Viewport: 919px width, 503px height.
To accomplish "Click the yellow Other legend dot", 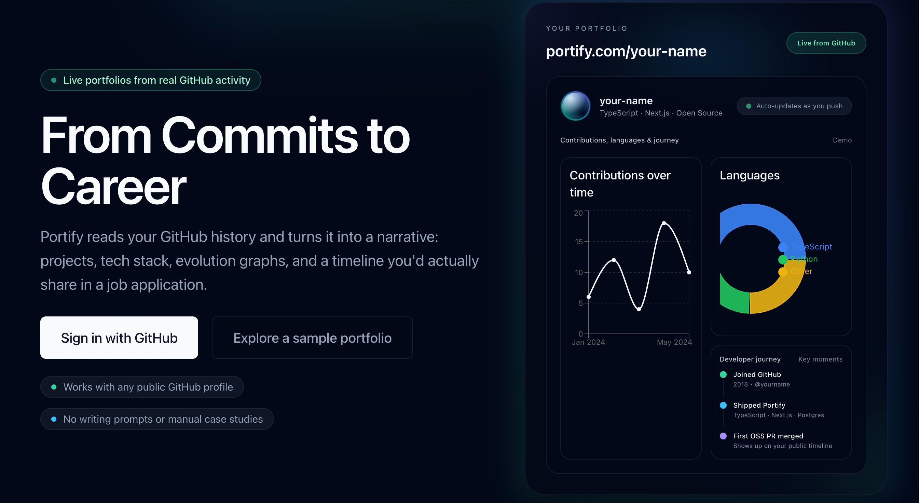I will coord(783,272).
